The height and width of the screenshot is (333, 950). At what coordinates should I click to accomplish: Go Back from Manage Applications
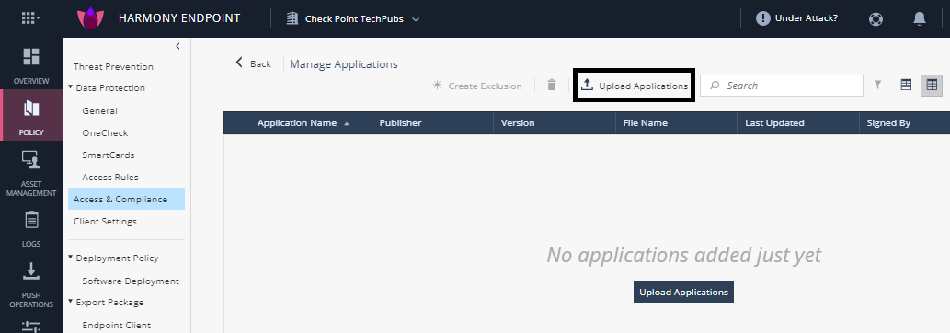[253, 63]
